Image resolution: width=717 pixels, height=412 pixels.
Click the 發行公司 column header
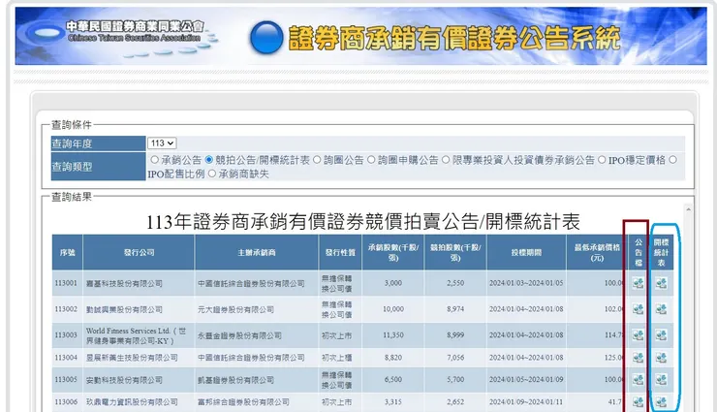(x=139, y=252)
